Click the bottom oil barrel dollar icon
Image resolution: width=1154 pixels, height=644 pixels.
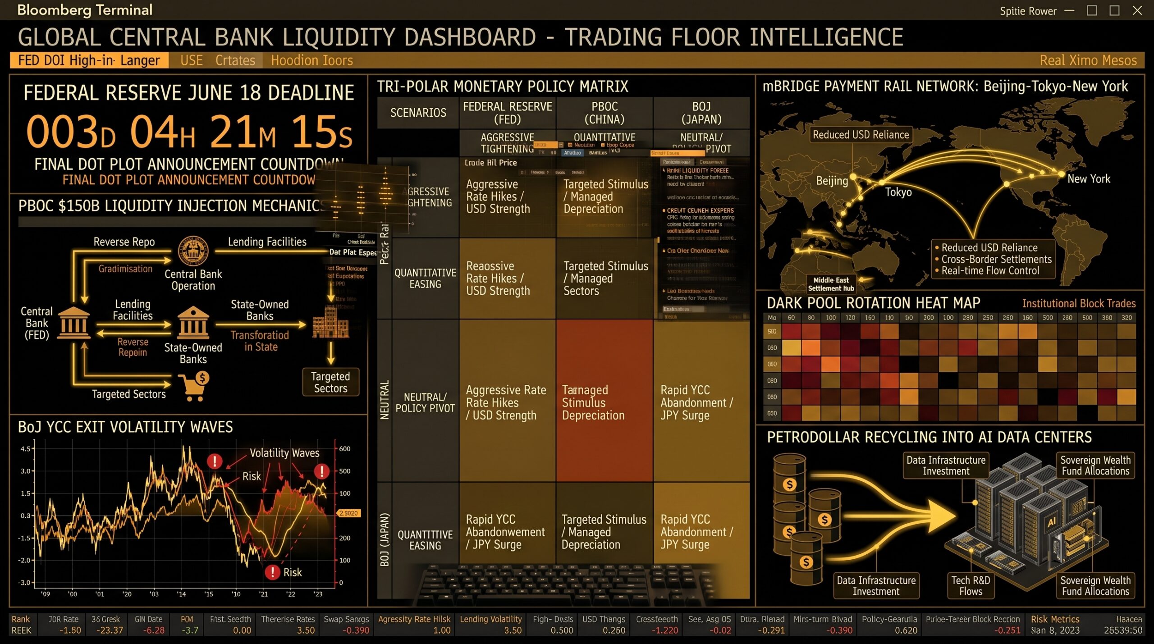(806, 562)
